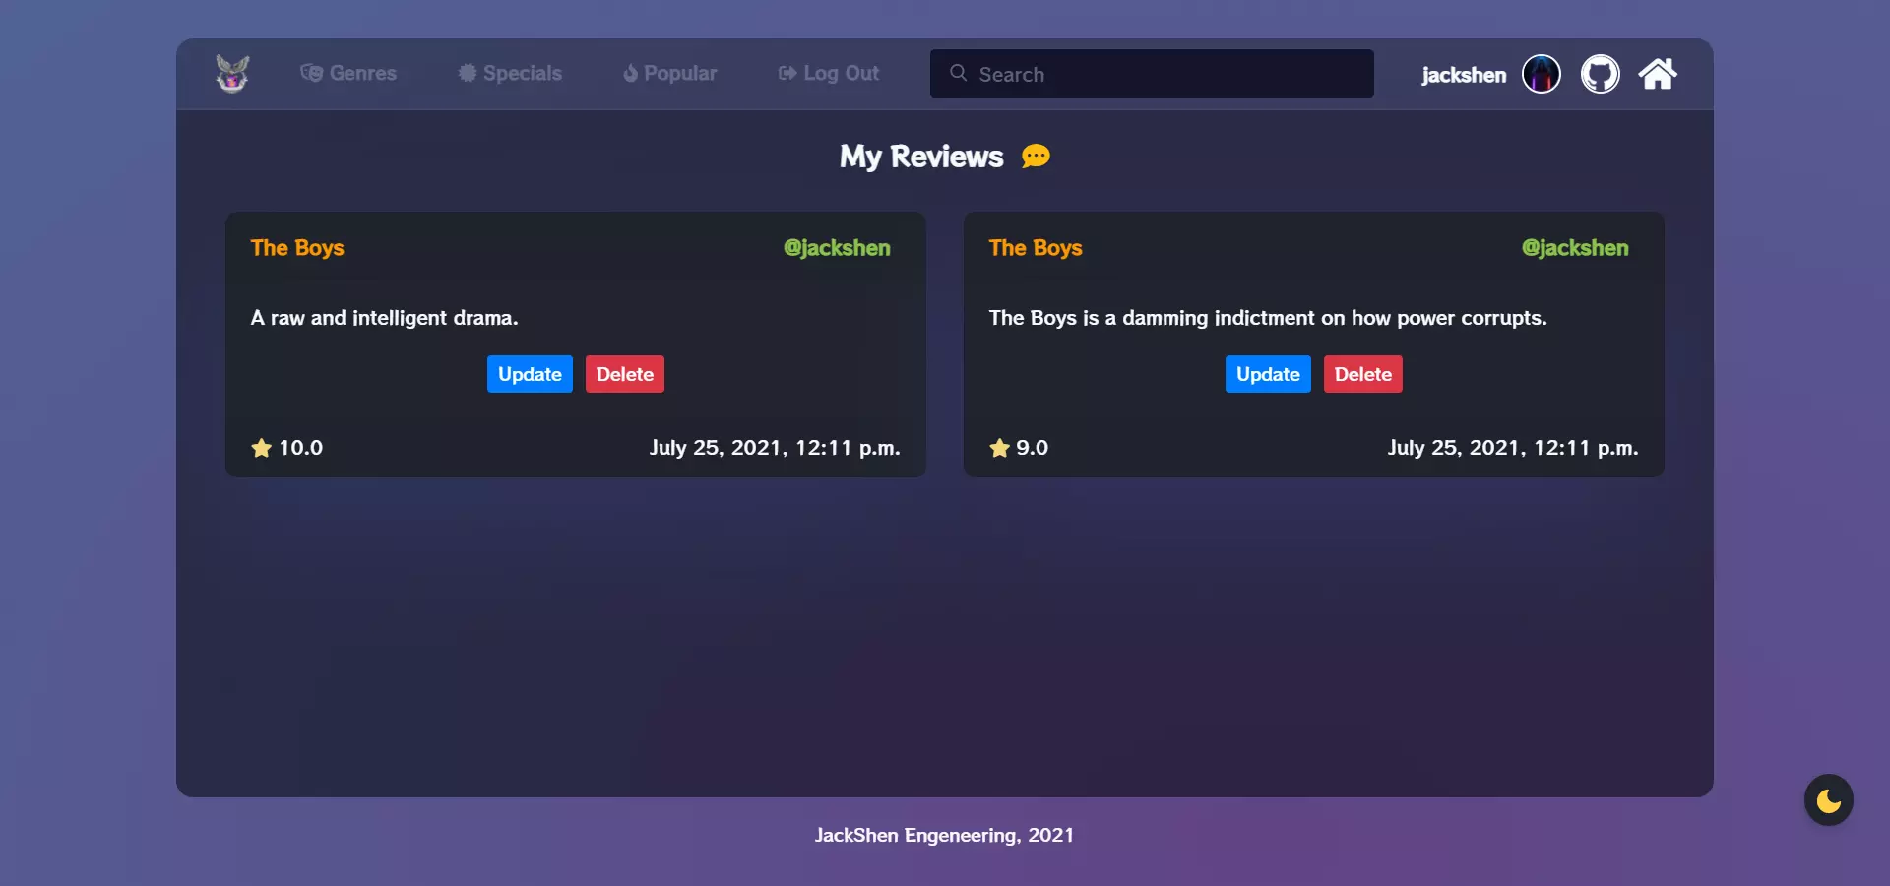The height and width of the screenshot is (886, 1890).
Task: Click the My Reviews heading
Action: [x=921, y=157]
